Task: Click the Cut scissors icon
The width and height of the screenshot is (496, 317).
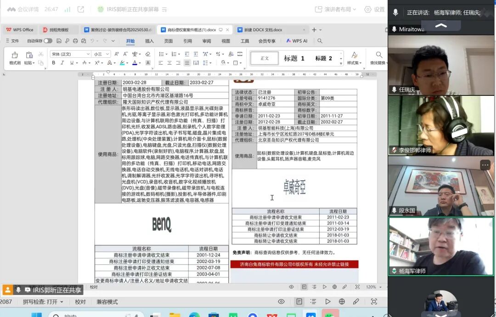Action: pyautogui.click(x=41, y=54)
